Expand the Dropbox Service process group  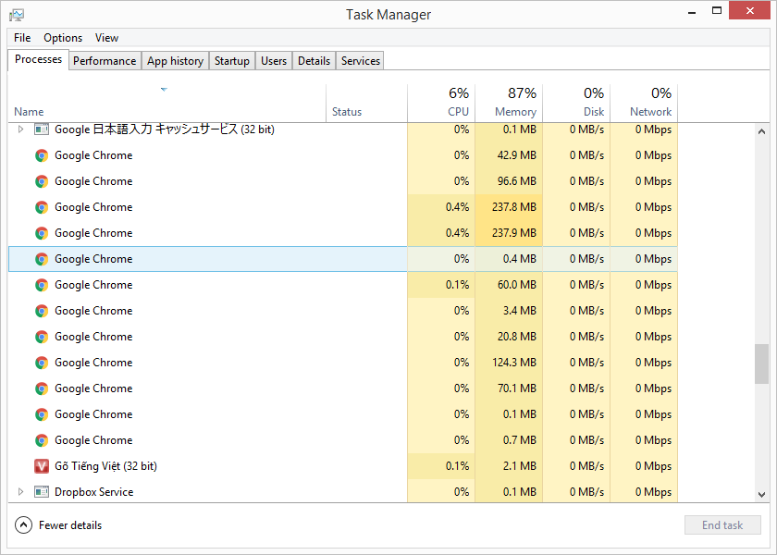[20, 492]
